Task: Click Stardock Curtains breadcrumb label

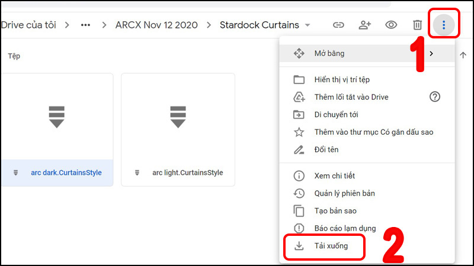Action: pos(260,25)
